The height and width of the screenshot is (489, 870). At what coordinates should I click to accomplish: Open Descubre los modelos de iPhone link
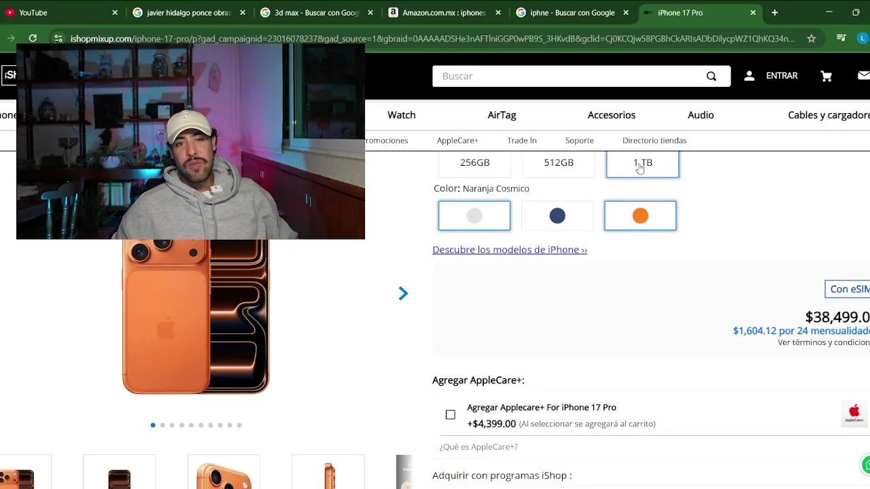pos(510,250)
